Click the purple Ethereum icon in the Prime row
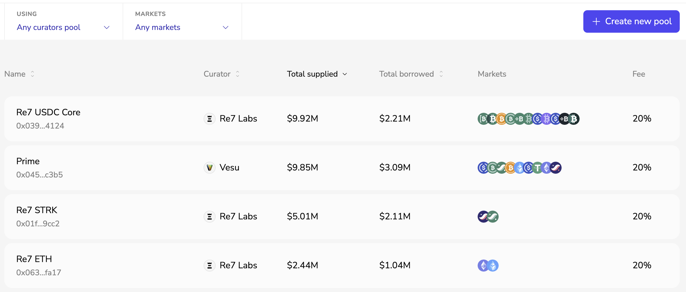Screen dimensions: 686x292 (546, 167)
